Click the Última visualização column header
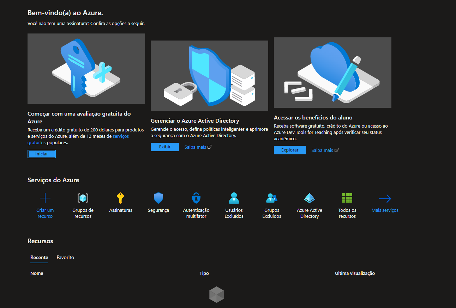 click(355, 273)
